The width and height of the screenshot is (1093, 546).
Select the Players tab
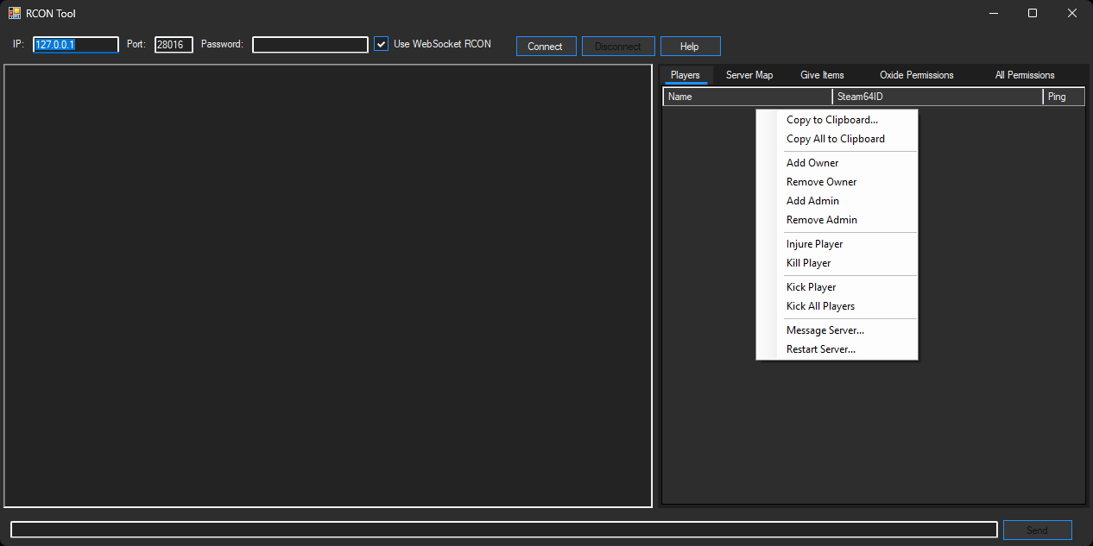pyautogui.click(x=685, y=75)
